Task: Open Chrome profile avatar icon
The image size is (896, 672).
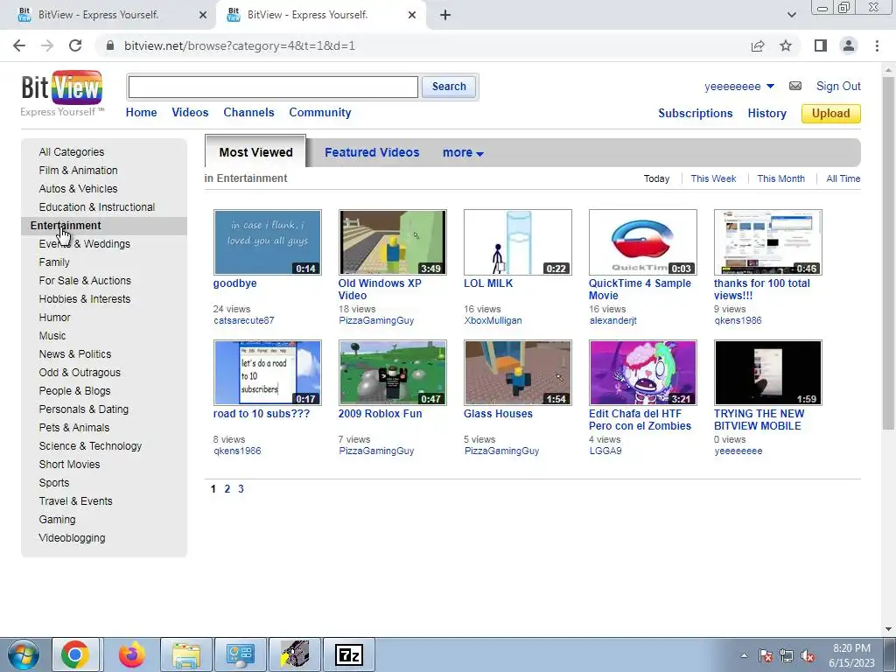Action: point(849,45)
